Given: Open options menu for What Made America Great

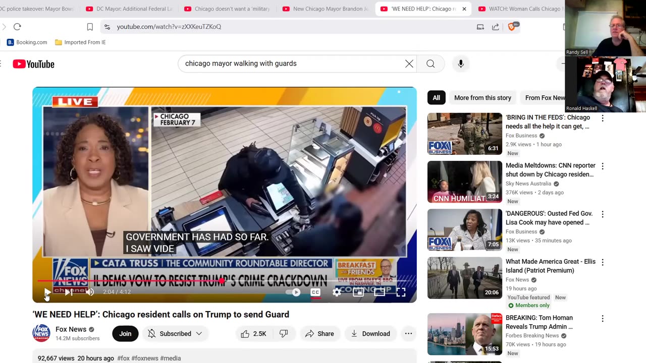Looking at the screenshot, I should 602,262.
